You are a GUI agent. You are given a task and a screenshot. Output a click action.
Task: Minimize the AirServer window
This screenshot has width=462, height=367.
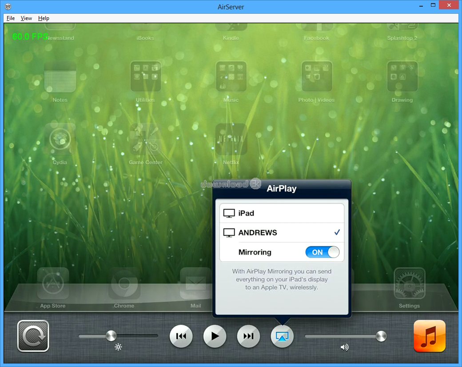[421, 5]
